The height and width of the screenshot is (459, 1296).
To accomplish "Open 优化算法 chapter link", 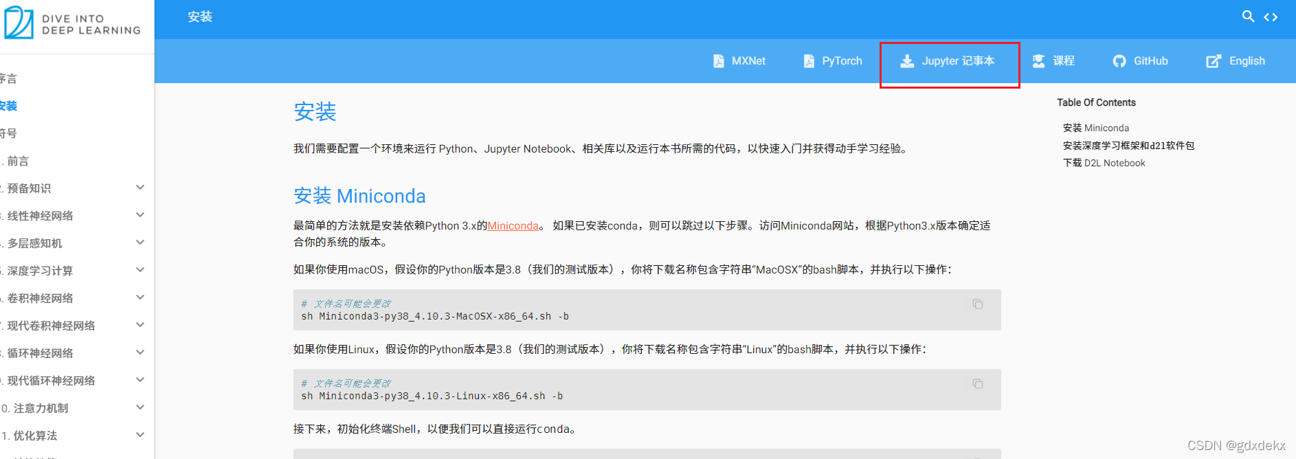I will click(29, 436).
